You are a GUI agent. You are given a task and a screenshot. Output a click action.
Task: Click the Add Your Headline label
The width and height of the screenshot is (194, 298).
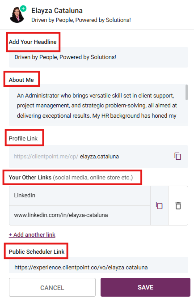(x=33, y=42)
